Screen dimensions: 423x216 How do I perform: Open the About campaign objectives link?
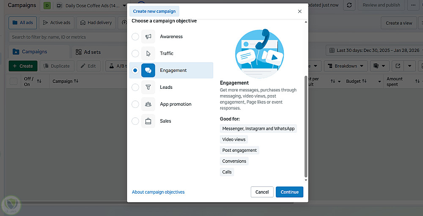coord(158,192)
